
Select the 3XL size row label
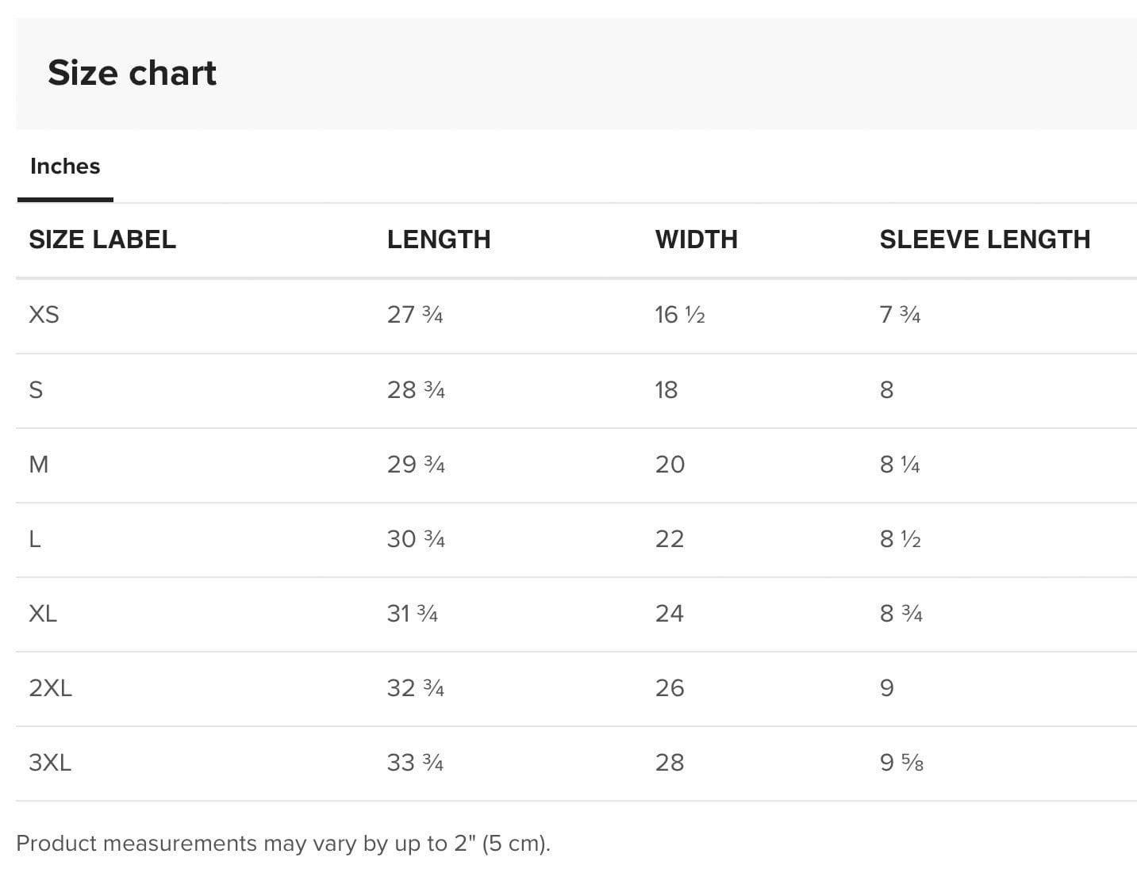50,763
